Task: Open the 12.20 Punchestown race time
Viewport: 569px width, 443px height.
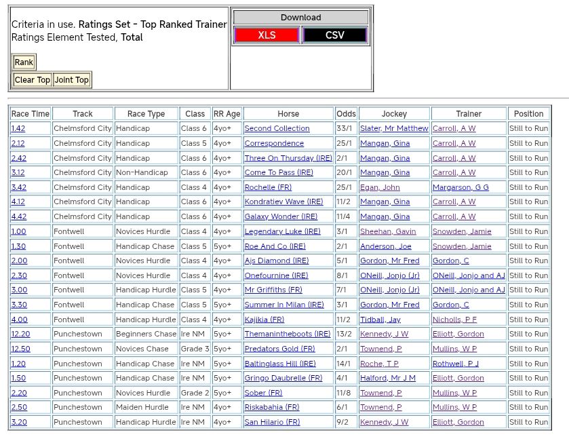Action: pos(20,334)
